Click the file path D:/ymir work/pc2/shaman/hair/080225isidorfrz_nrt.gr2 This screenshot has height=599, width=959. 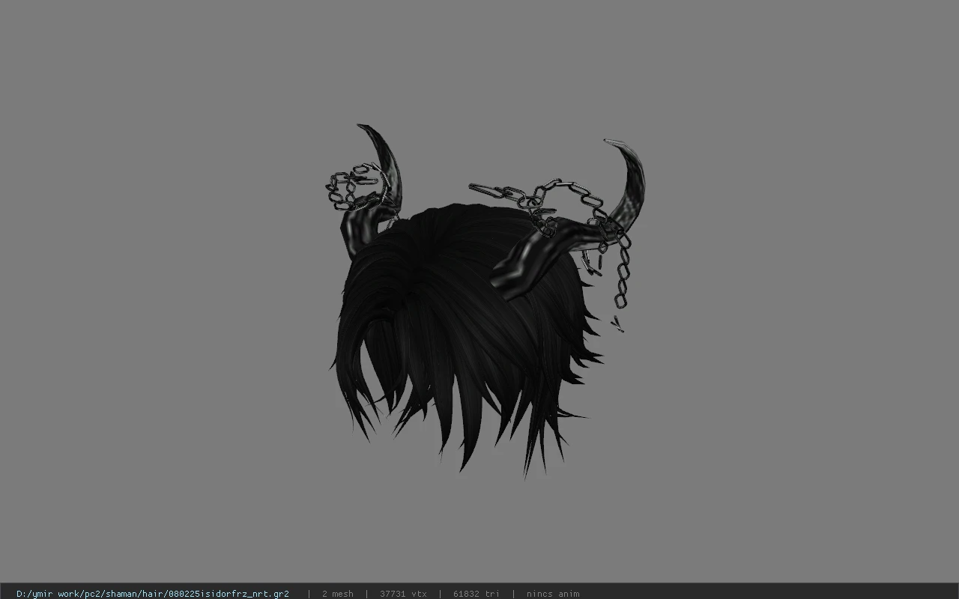tap(153, 594)
